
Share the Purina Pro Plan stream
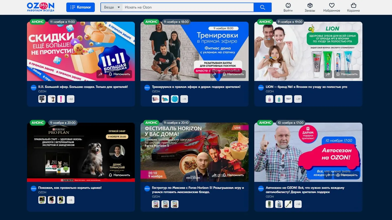101,175
